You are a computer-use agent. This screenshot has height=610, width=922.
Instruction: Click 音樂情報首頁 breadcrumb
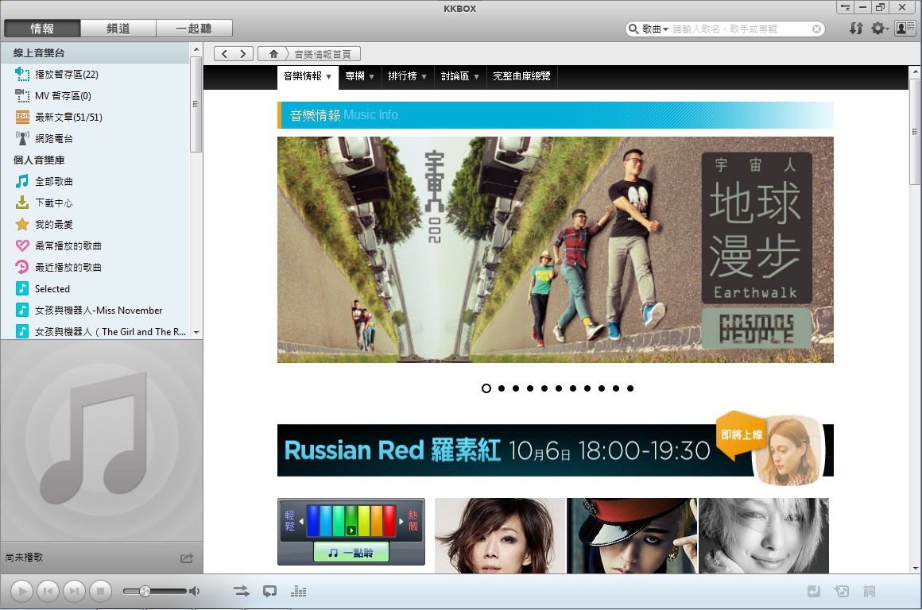[323, 54]
